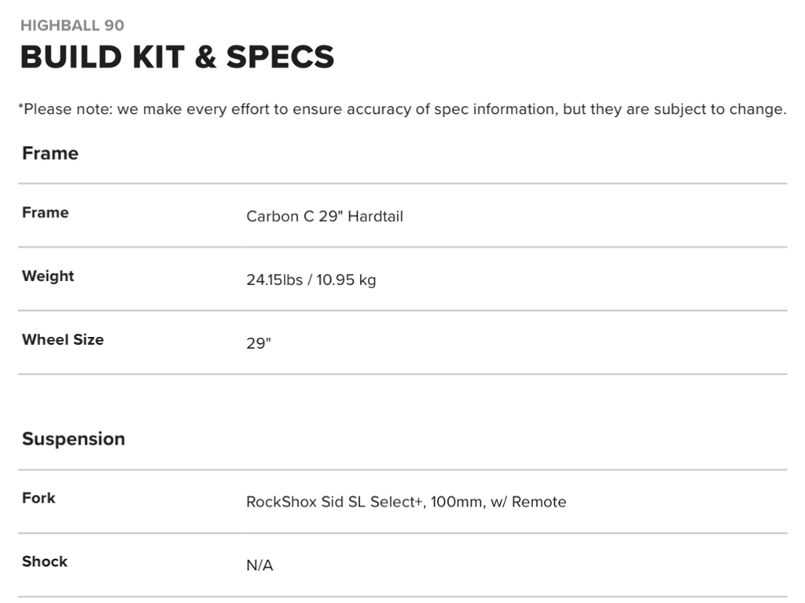
Task: Click the Shock row label
Action: (45, 561)
